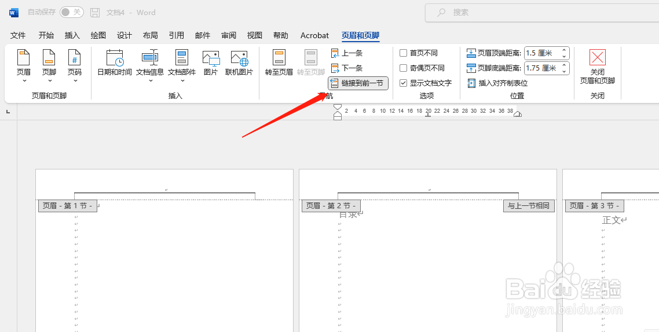Click the 页眉 - 第 1 节 label
The image size is (659, 332).
point(68,206)
